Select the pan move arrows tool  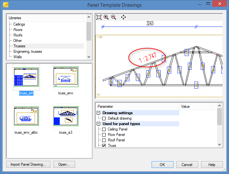tap(123, 17)
